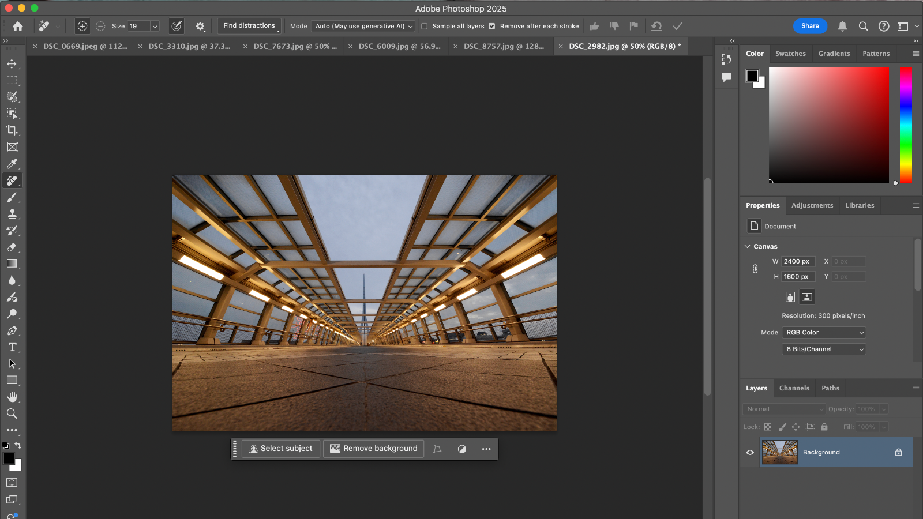Click the Remove background button

(373, 448)
